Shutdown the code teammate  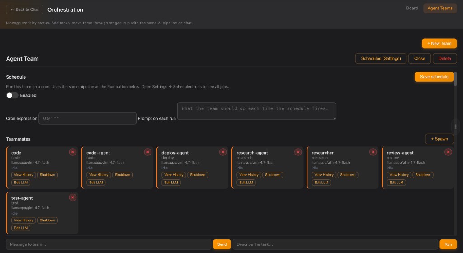pos(47,175)
